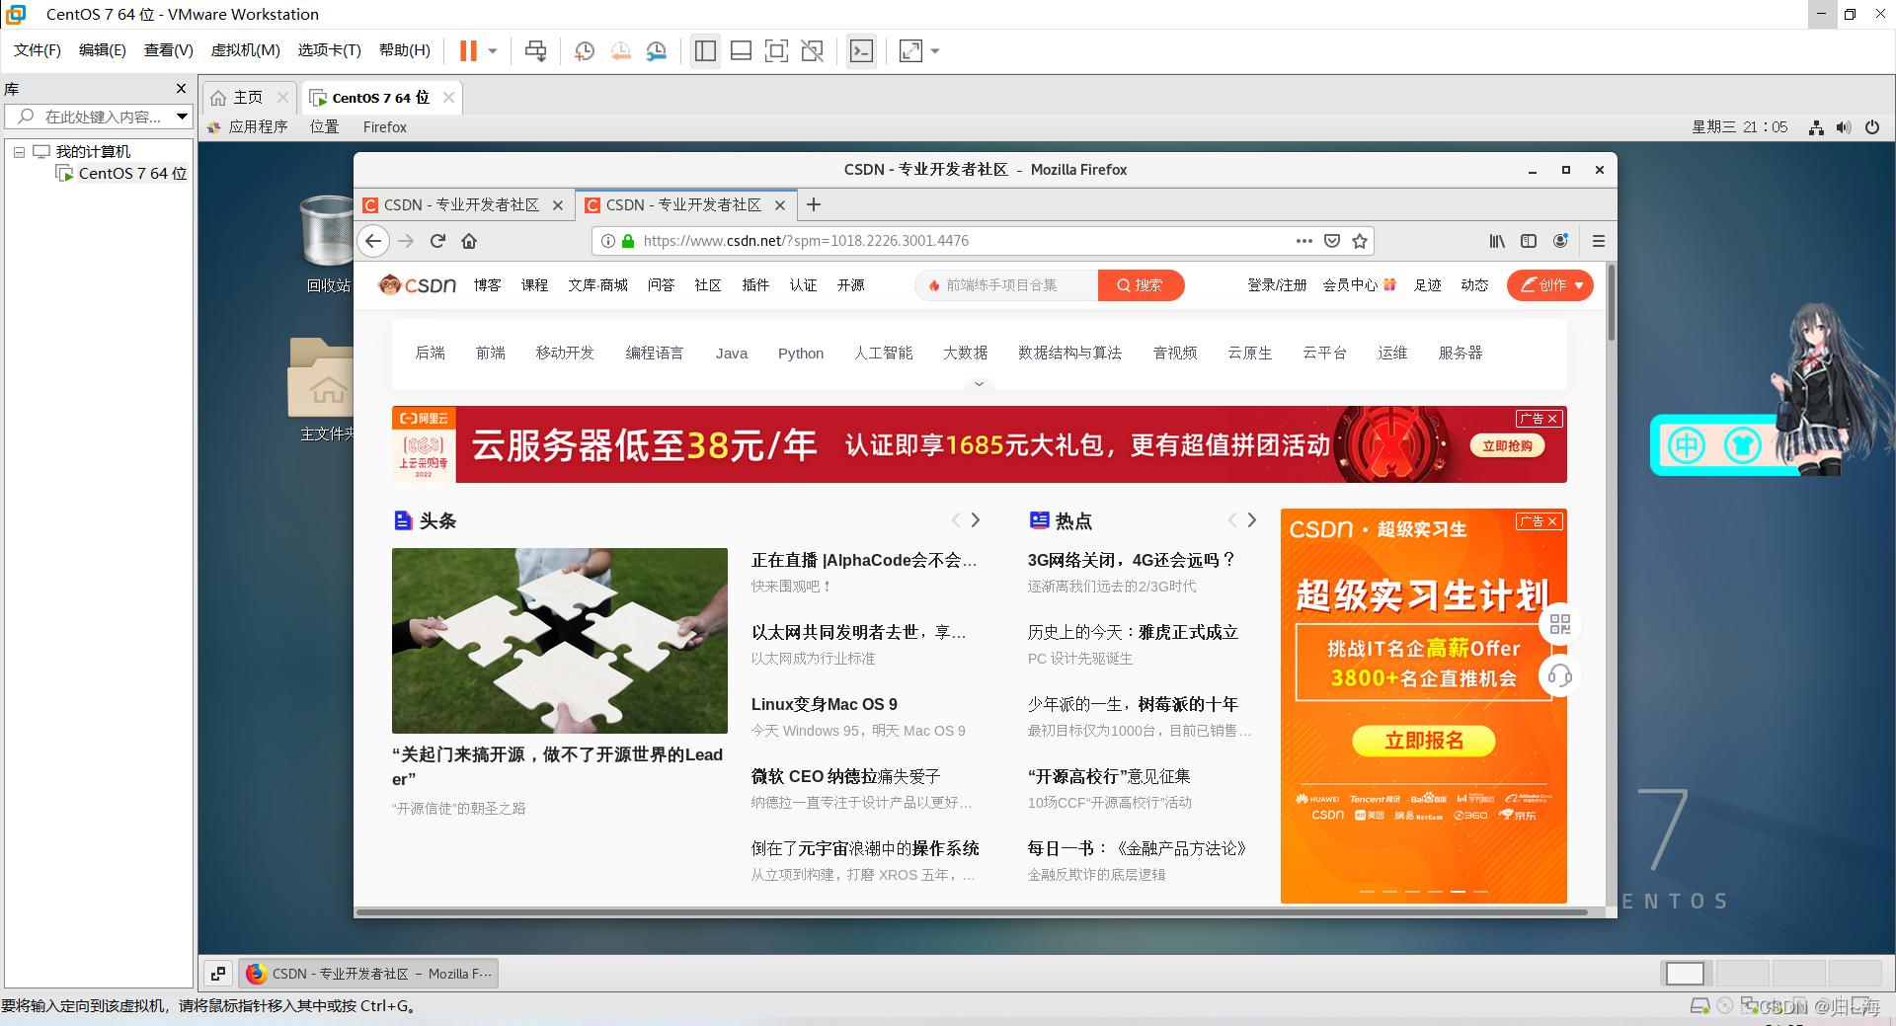Open the 选项卡(T) menu

(x=330, y=50)
